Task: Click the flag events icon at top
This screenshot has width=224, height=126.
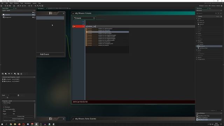Action: pos(50,13)
